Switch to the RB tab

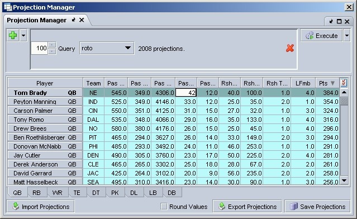37,193
